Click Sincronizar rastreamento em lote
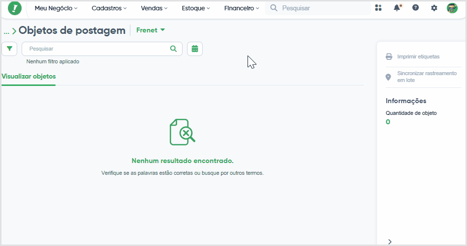The image size is (467, 246). coord(427,77)
